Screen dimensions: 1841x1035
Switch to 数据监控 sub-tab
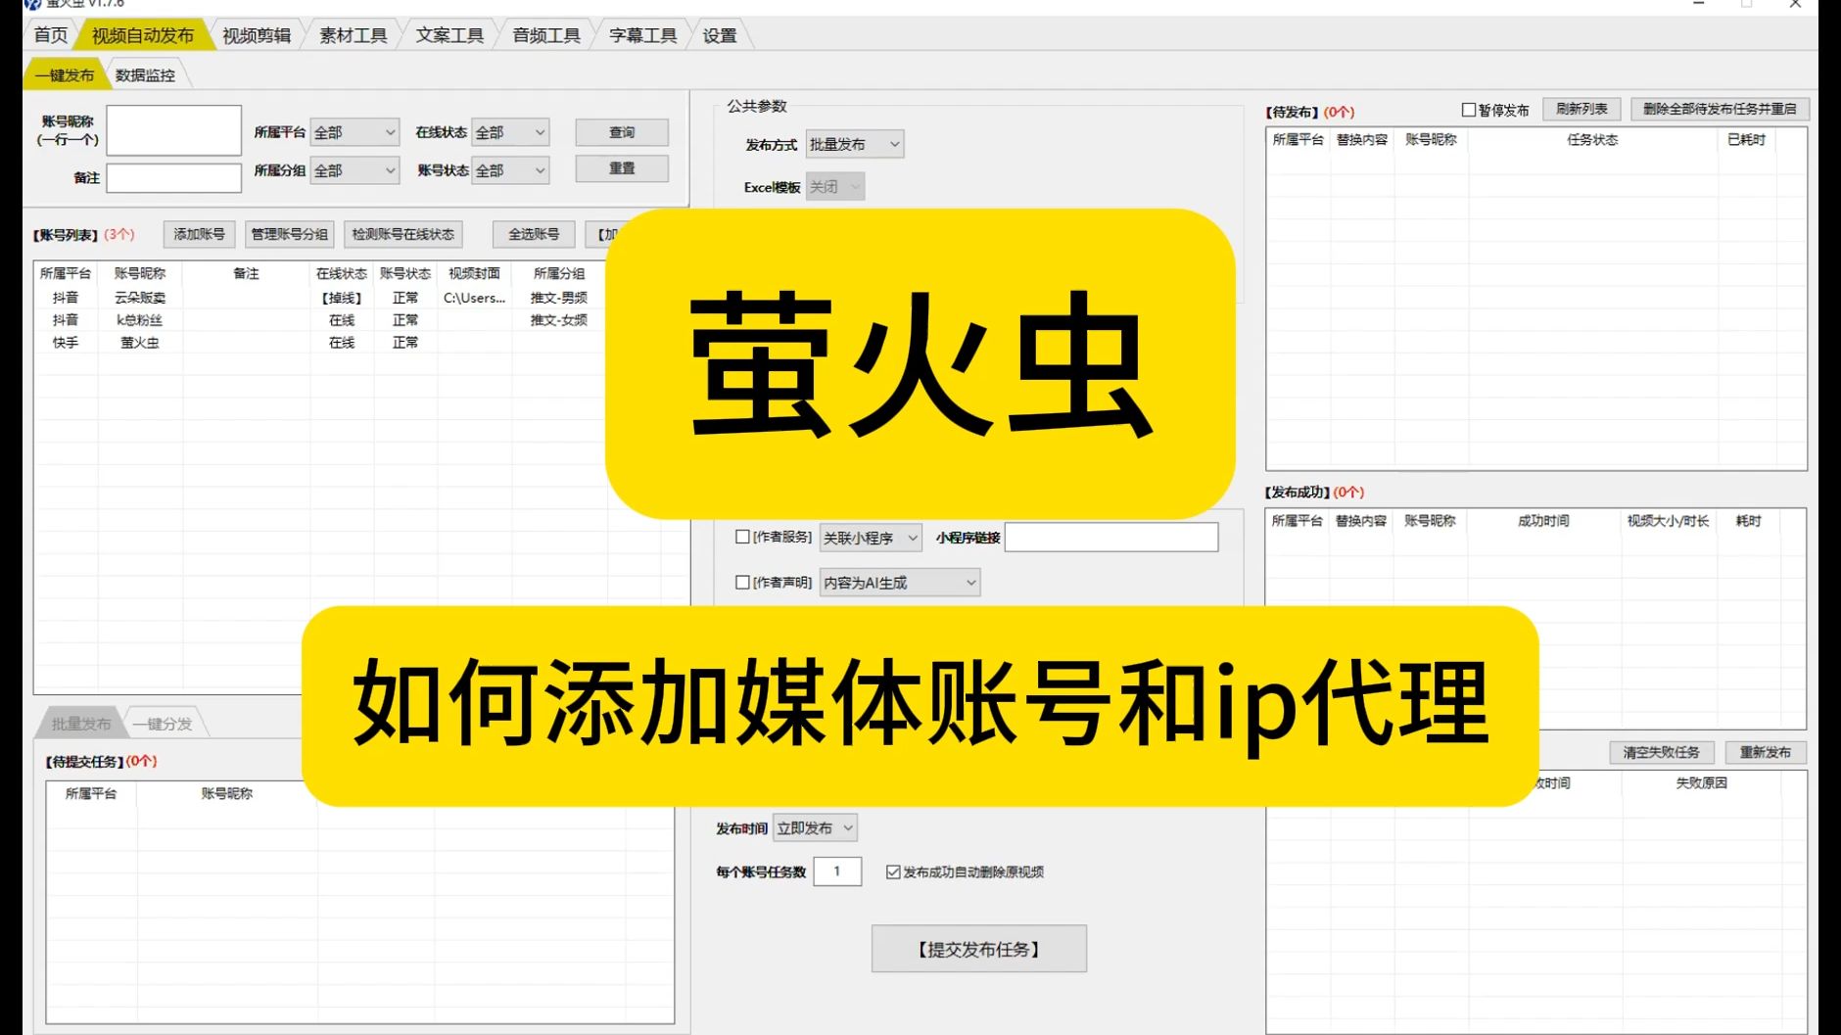point(145,75)
